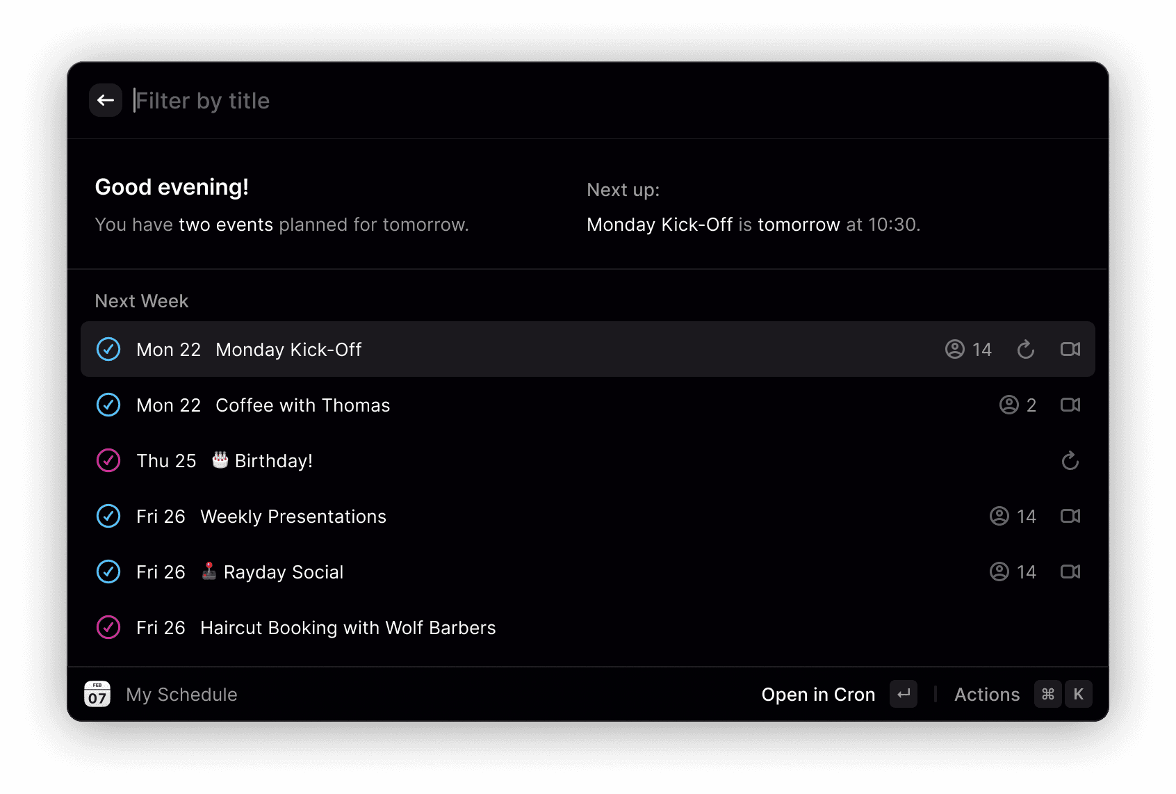Screen dimensions: 1176x794
Task: Click the Next Week section header
Action: pos(141,300)
